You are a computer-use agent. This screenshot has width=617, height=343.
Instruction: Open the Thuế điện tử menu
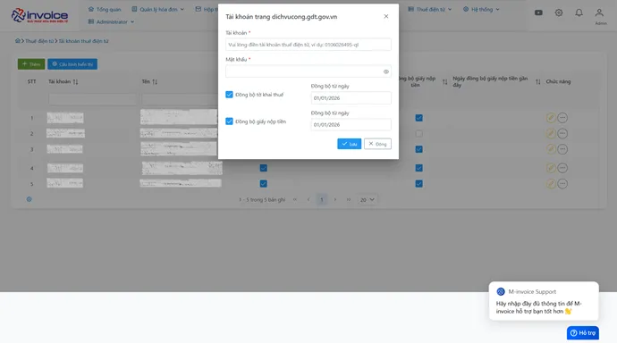click(x=430, y=9)
